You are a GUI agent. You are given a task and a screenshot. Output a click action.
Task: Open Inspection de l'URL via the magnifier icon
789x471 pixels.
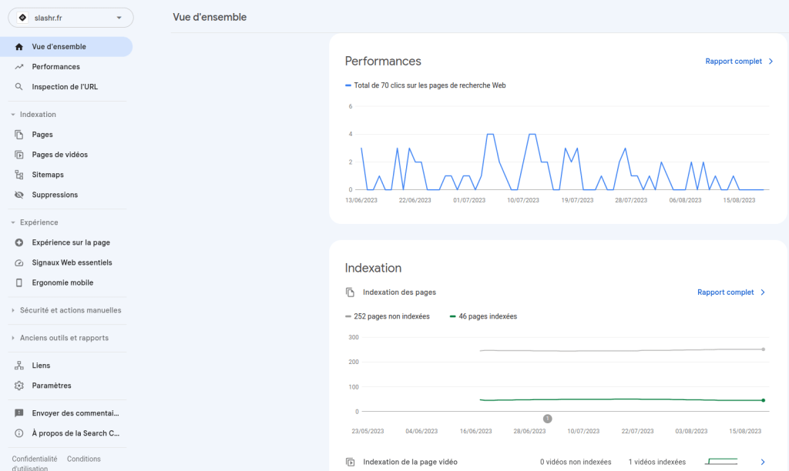[19, 86]
